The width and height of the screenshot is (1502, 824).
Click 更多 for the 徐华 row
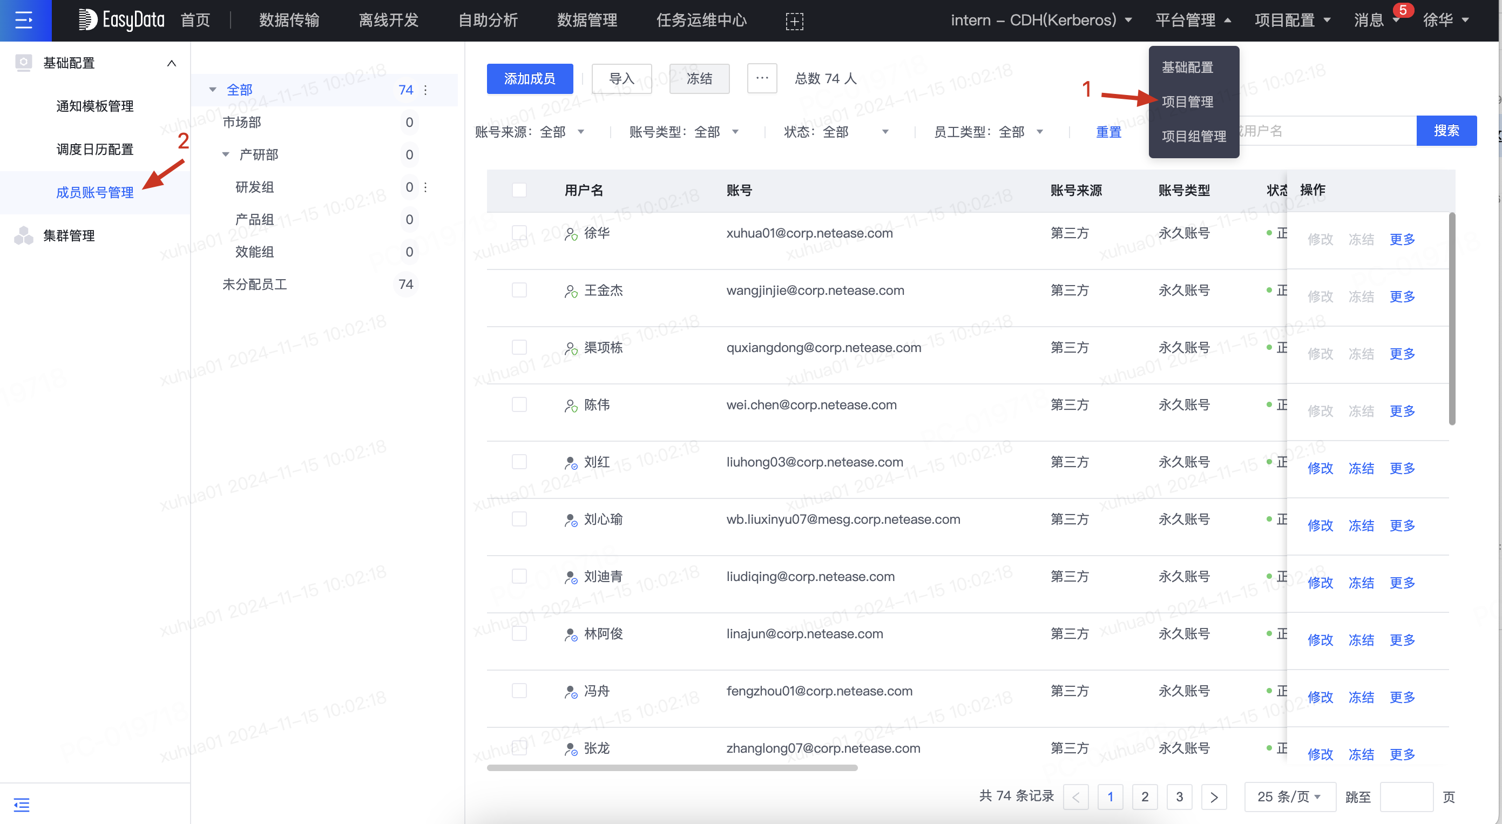click(1402, 239)
